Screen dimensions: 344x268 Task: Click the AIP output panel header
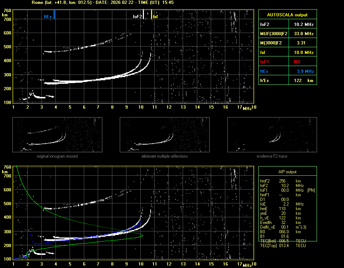tap(287, 172)
